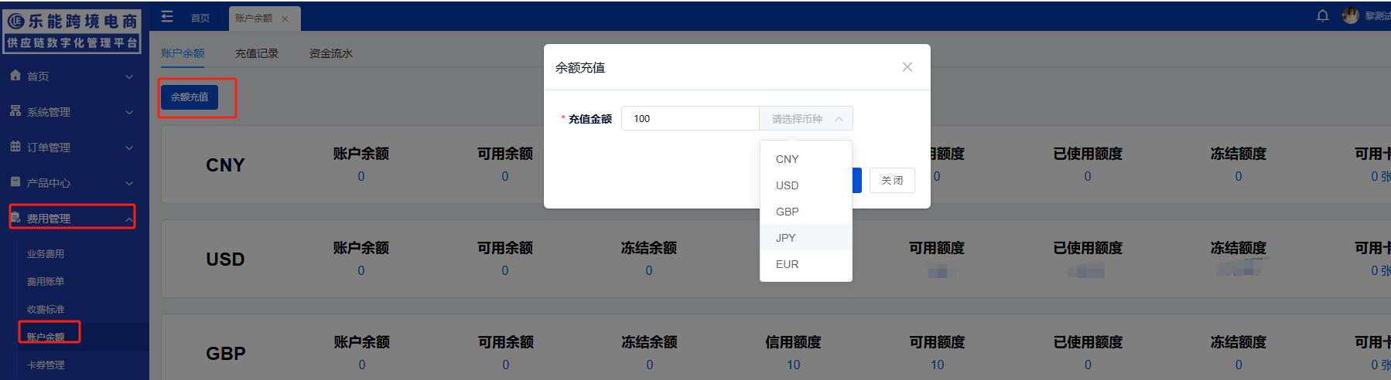
Task: Click the USD row 可用额度 heading
Action: [x=937, y=248]
